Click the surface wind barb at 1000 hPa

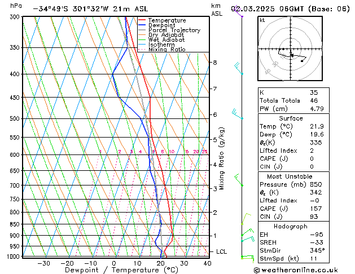pos(247,259)
